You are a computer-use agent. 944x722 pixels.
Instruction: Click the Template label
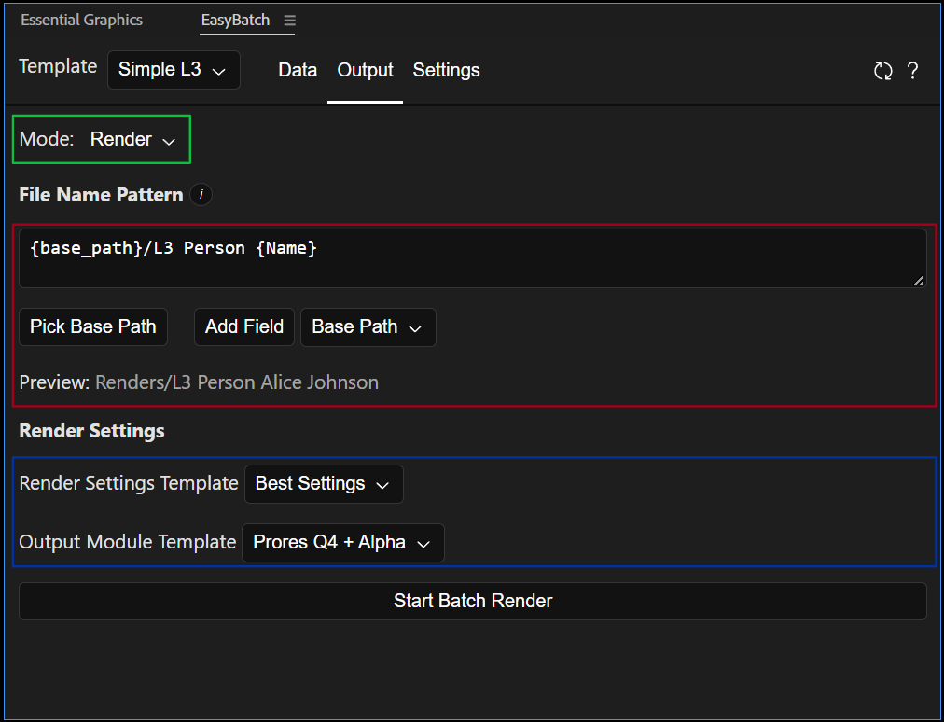tap(58, 66)
